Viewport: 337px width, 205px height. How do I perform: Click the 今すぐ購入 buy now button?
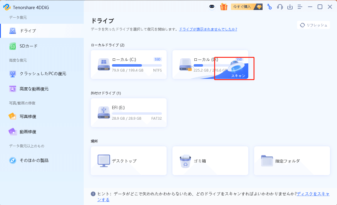(247, 7)
